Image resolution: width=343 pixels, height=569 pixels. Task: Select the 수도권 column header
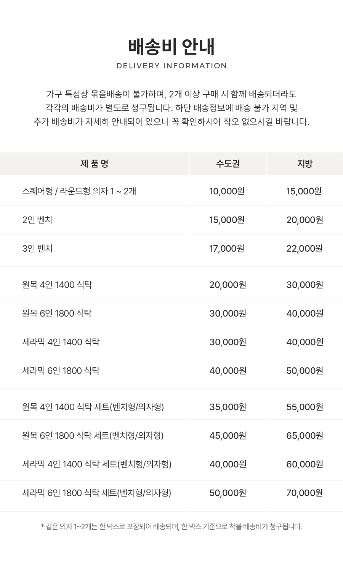tap(228, 164)
